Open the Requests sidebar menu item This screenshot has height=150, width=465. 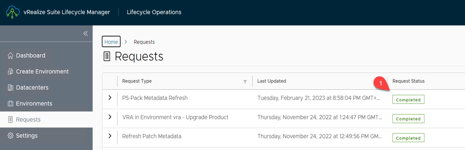[x=28, y=119]
